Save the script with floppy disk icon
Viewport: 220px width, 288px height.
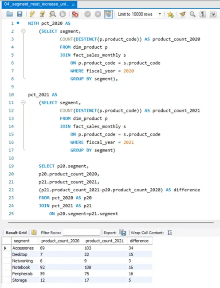(x=20, y=14)
